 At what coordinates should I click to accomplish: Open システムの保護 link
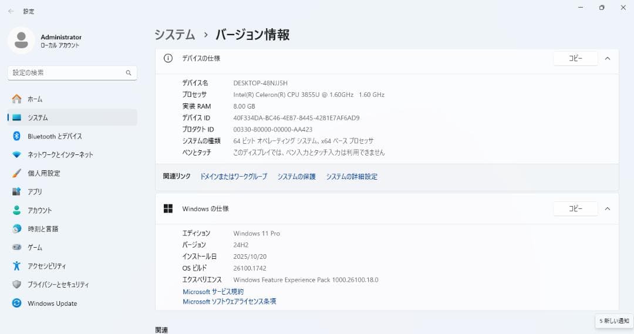click(296, 176)
